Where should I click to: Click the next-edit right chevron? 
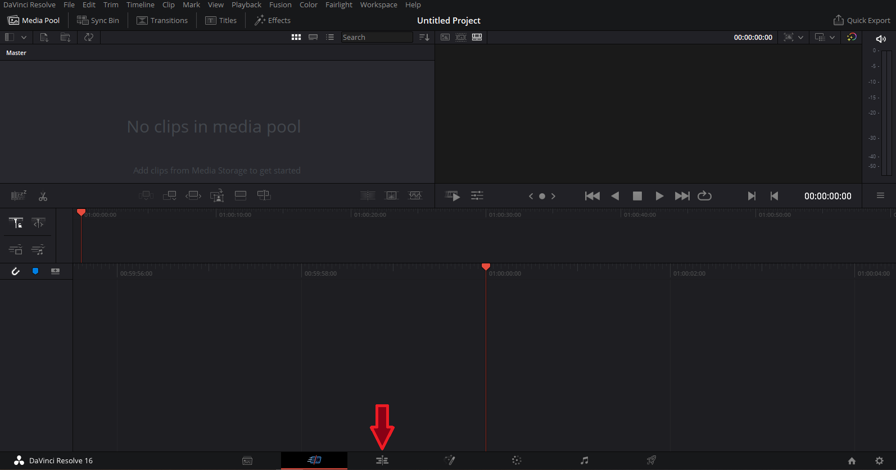(553, 196)
